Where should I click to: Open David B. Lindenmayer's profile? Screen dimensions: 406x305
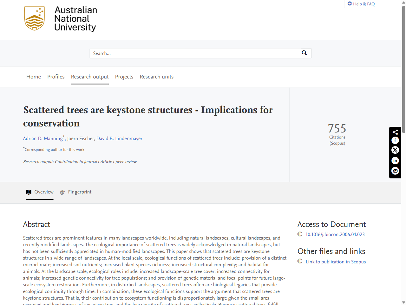(120, 138)
